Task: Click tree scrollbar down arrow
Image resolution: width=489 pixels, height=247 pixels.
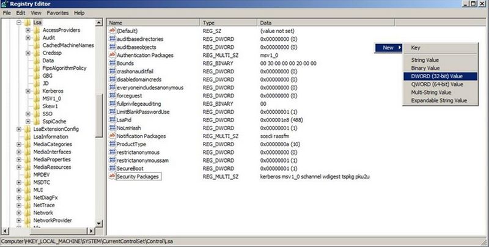Action: (99, 223)
